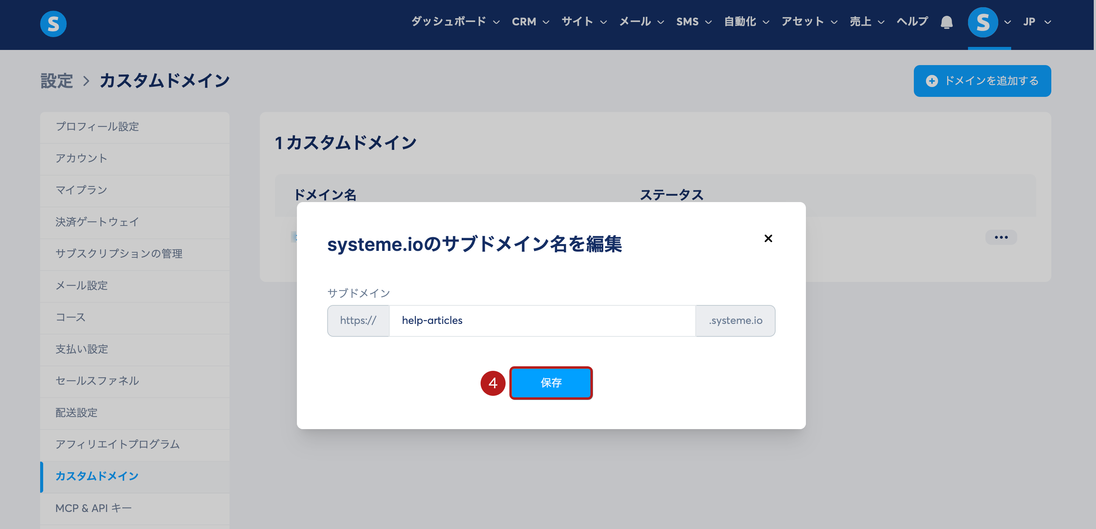The image size is (1096, 529).
Task: Click the ドメイン名 column header
Action: [325, 195]
